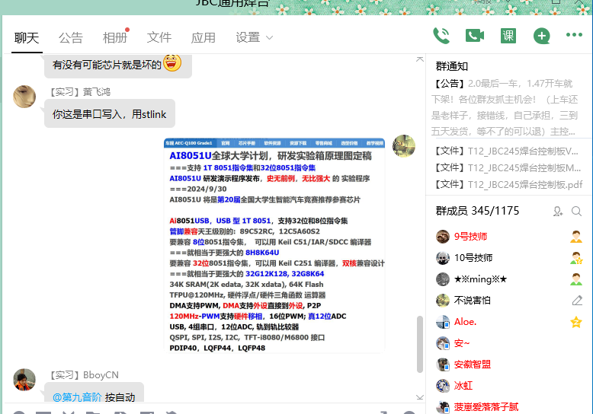593x414 pixels.
Task: Open the 应用 apps tab
Action: 203,38
